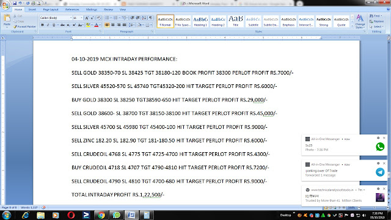This screenshot has width=391, height=220.
Task: Undo the last action
Action: coord(20,3)
